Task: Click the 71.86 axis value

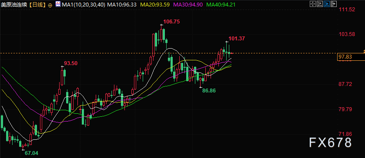Action: pyautogui.click(x=345, y=134)
